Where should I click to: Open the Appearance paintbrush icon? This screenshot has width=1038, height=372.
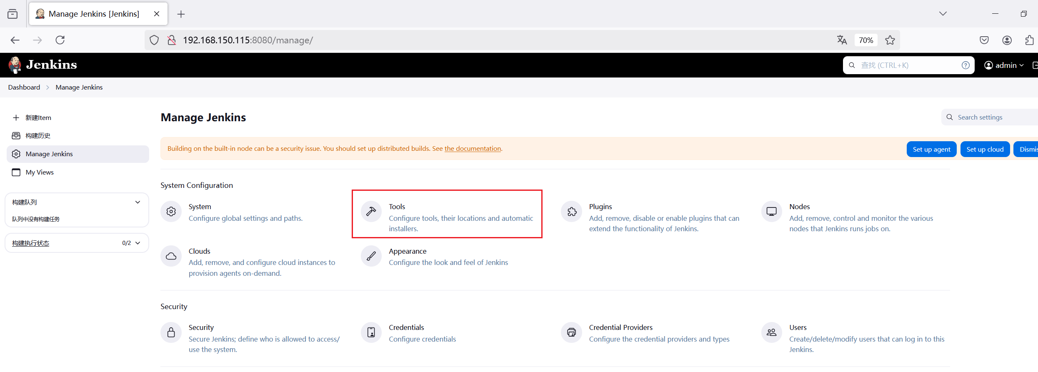371,256
